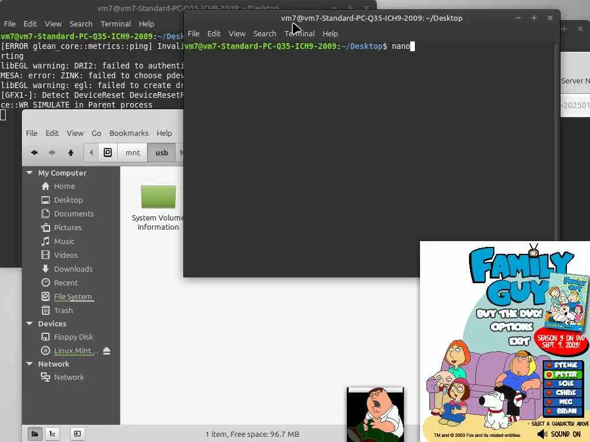Viewport: 590px width, 442px height.
Task: Open File System in sidebar
Action: [73, 296]
